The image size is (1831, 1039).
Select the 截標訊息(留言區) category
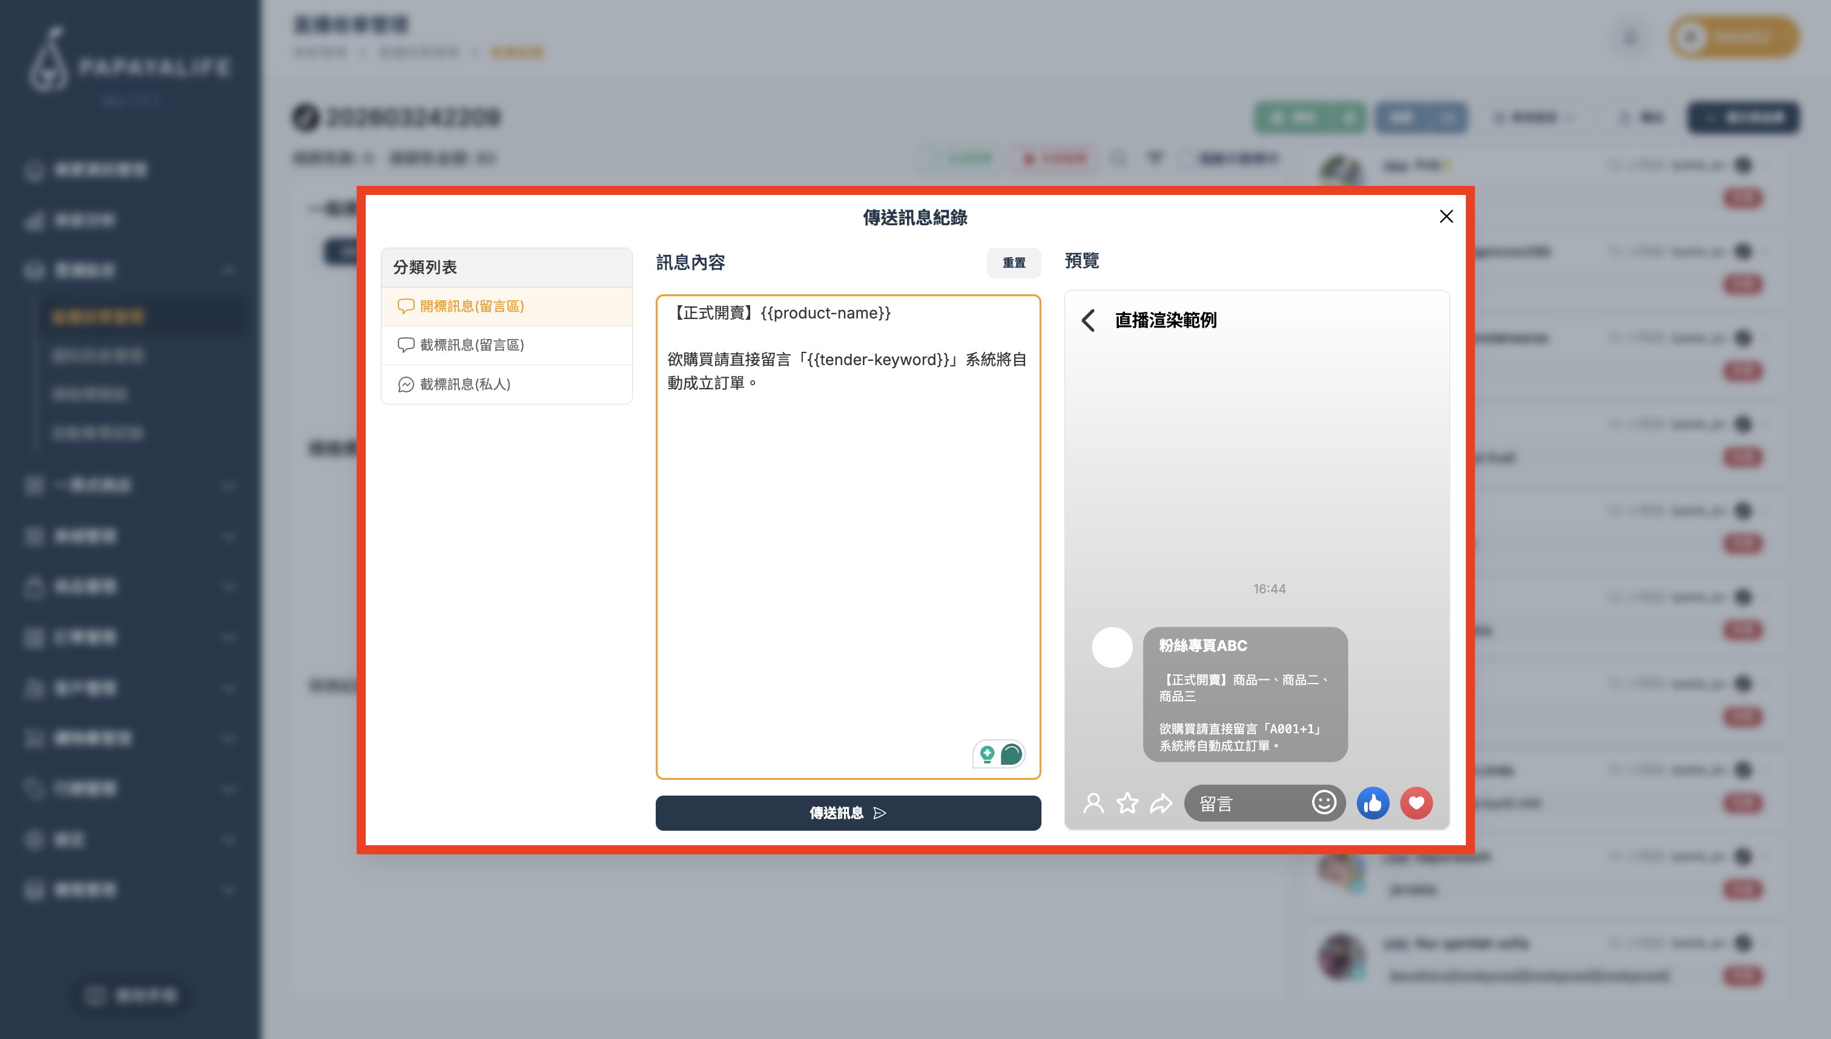471,345
